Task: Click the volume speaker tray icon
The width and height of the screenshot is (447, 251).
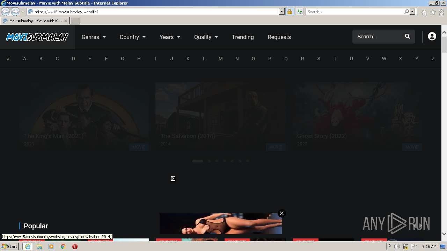Action: pos(397,246)
